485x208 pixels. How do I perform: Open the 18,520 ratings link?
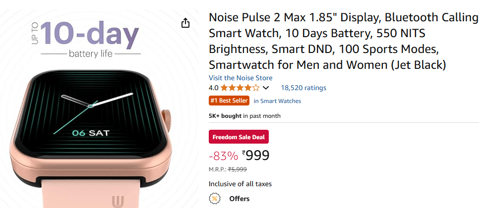(x=303, y=88)
